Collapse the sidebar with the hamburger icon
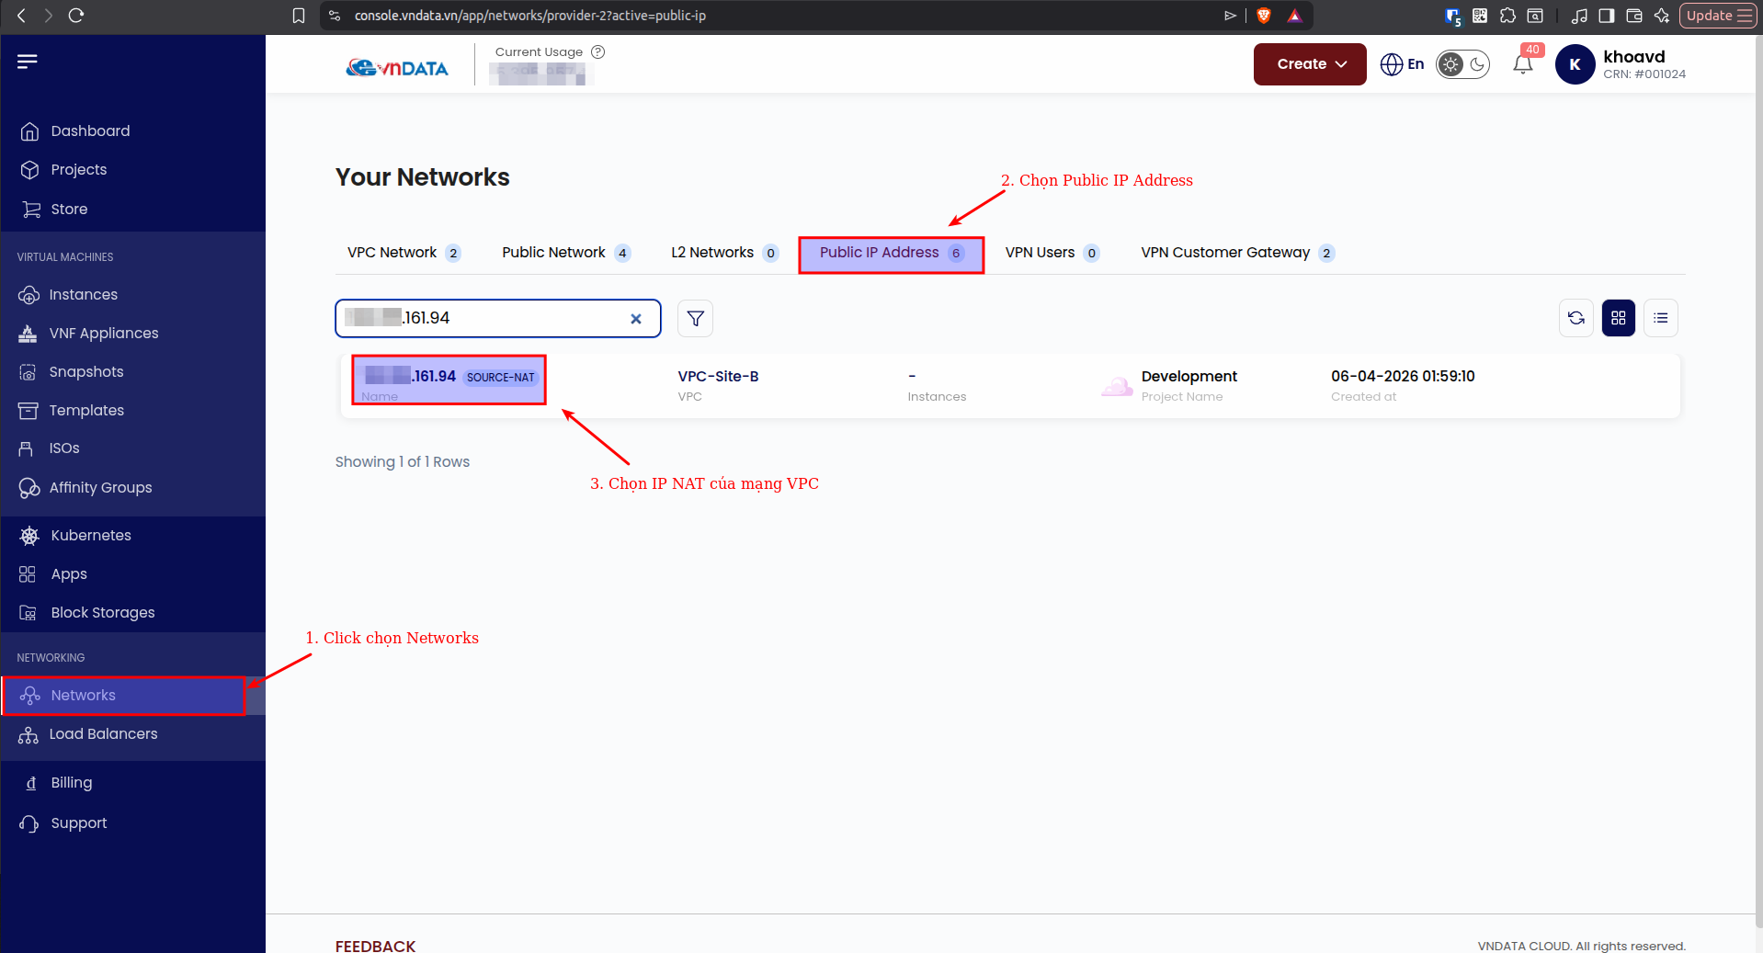 point(28,62)
